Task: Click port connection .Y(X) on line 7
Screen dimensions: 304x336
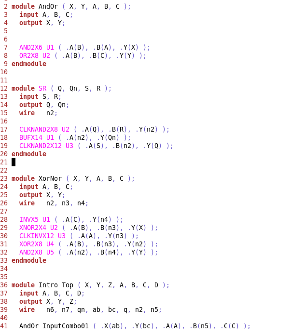Action: coord(129,47)
